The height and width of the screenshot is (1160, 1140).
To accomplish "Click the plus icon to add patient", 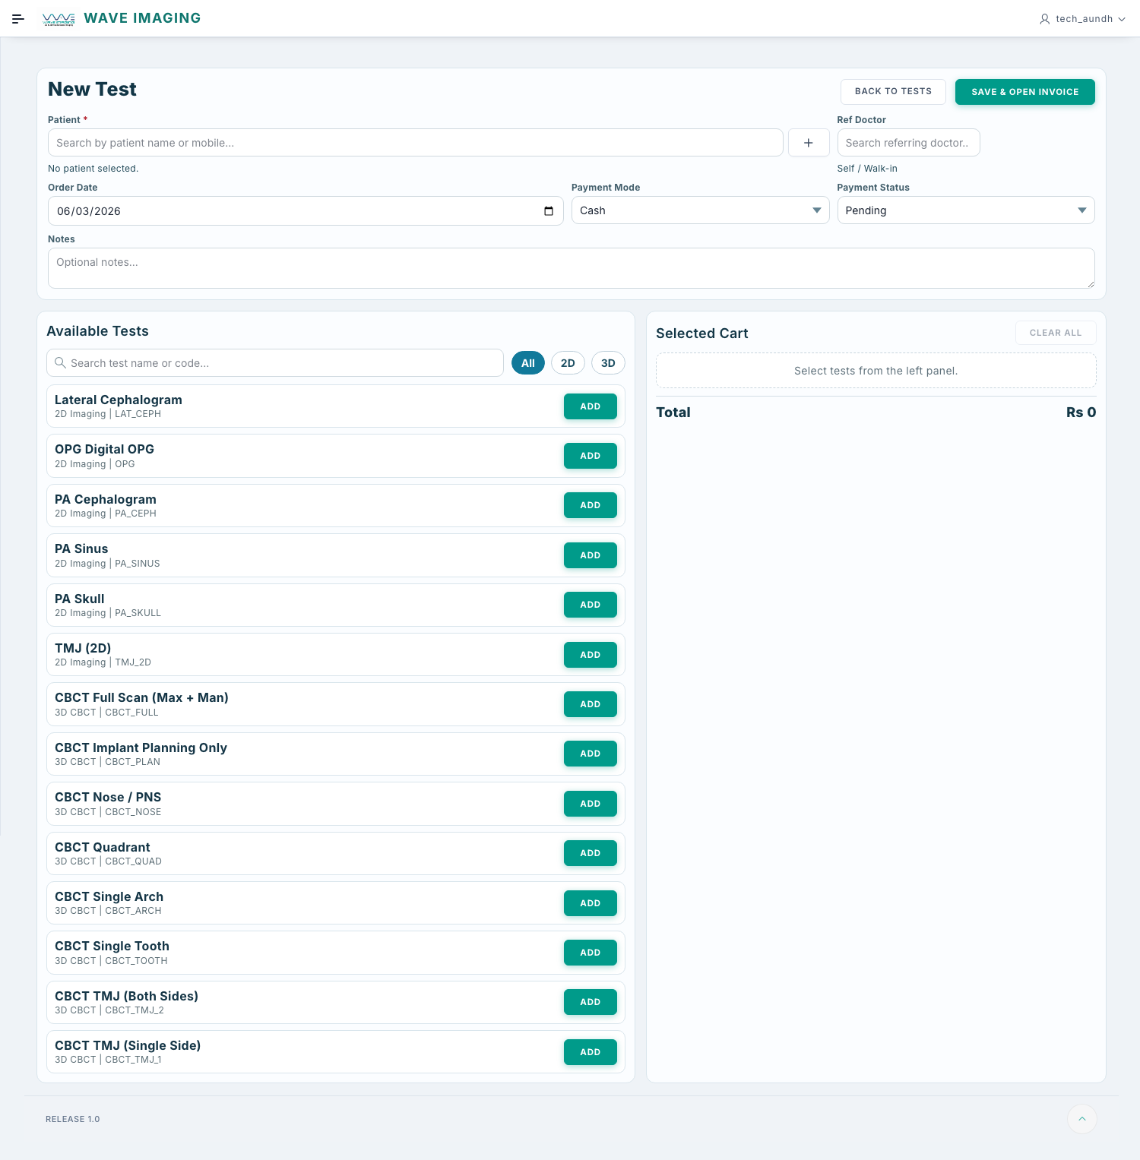I will coord(808,143).
